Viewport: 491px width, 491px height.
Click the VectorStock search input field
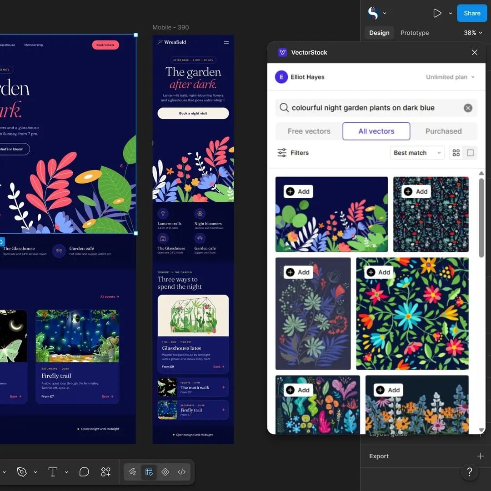coord(376,108)
